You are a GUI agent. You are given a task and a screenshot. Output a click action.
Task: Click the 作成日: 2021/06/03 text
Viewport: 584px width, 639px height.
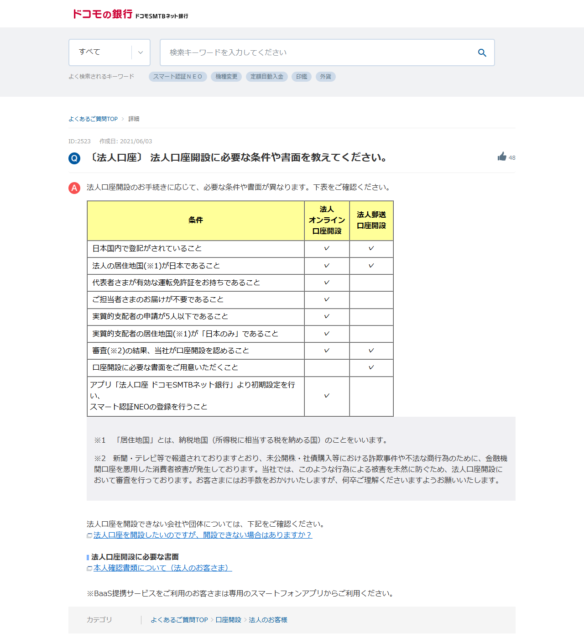[x=126, y=141]
